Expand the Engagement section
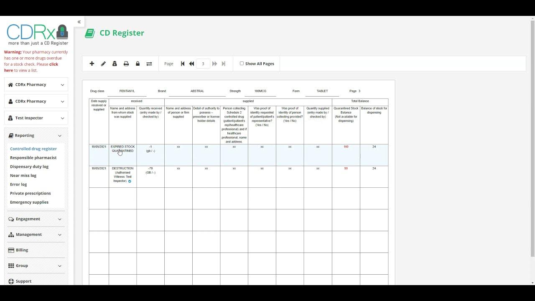535x301 pixels. point(35,219)
